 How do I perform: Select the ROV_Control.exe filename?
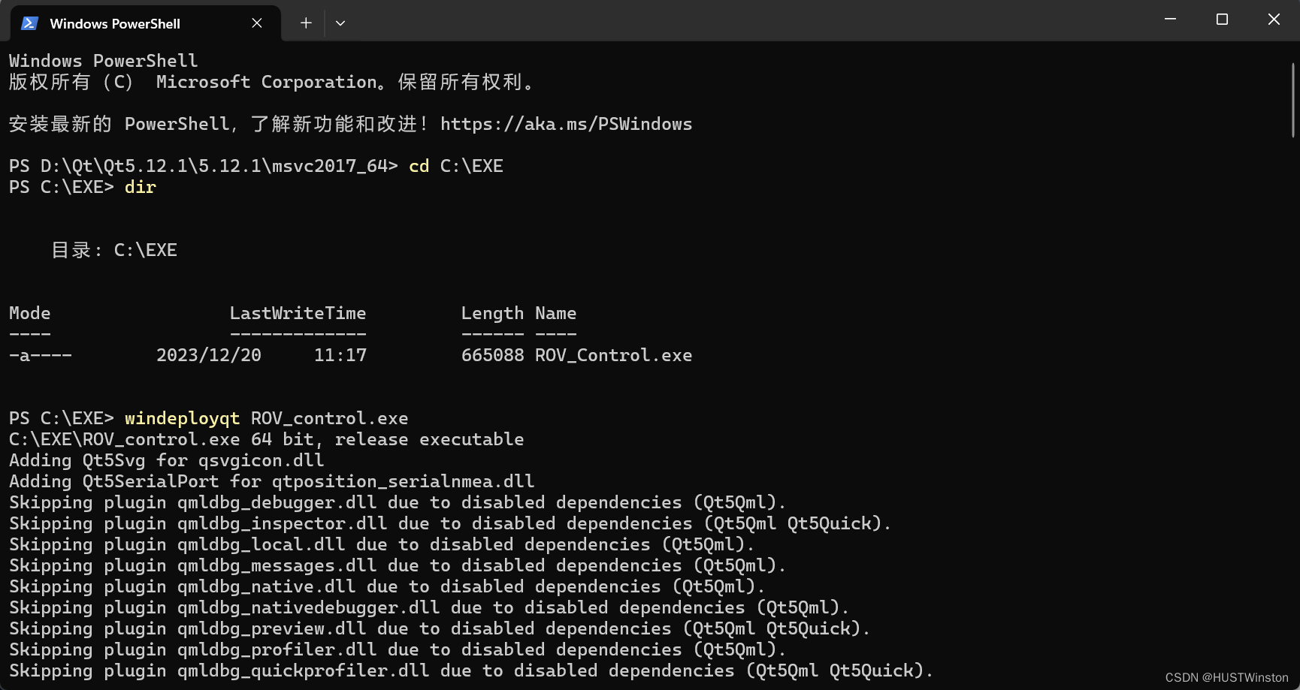pos(613,354)
